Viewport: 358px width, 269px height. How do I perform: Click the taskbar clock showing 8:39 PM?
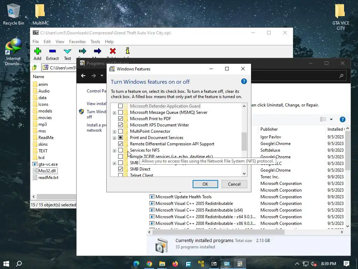(329, 264)
